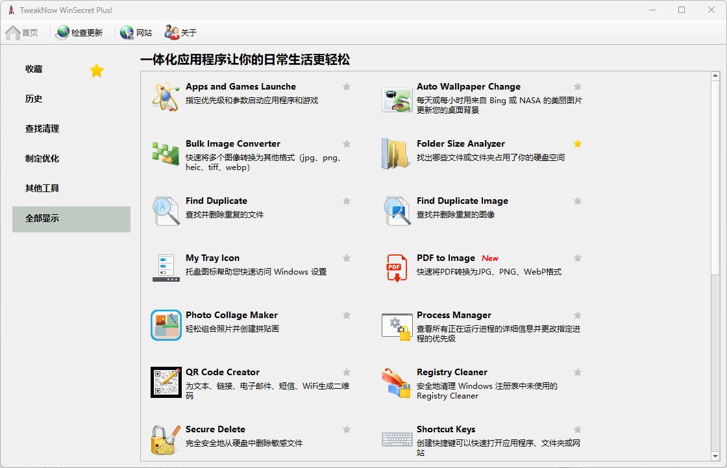Toggle favorite star for Find Duplicate

[x=347, y=201]
